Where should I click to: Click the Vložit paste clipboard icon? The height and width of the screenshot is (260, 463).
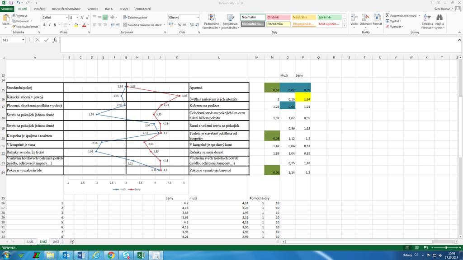tap(5, 19)
